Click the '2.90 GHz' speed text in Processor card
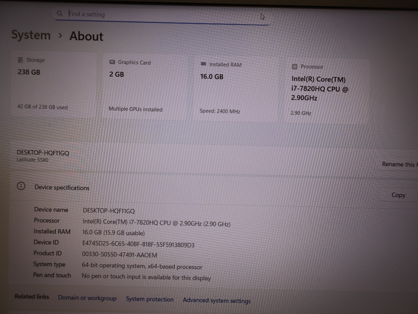 tap(301, 113)
